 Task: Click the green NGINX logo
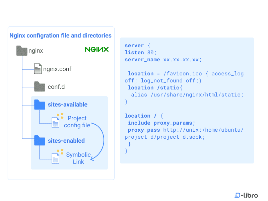coord(97,49)
